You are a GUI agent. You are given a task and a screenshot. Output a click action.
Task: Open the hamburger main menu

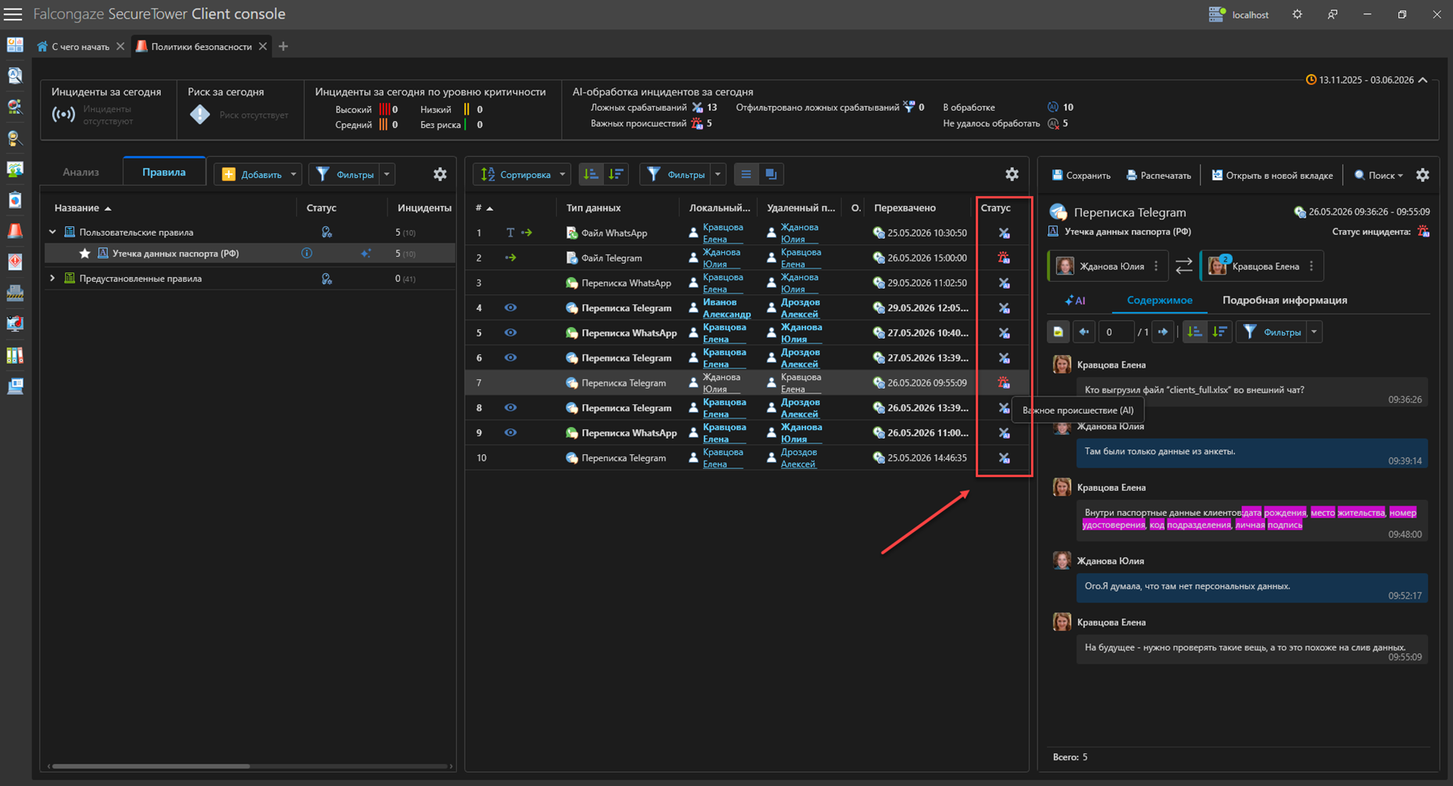[13, 14]
